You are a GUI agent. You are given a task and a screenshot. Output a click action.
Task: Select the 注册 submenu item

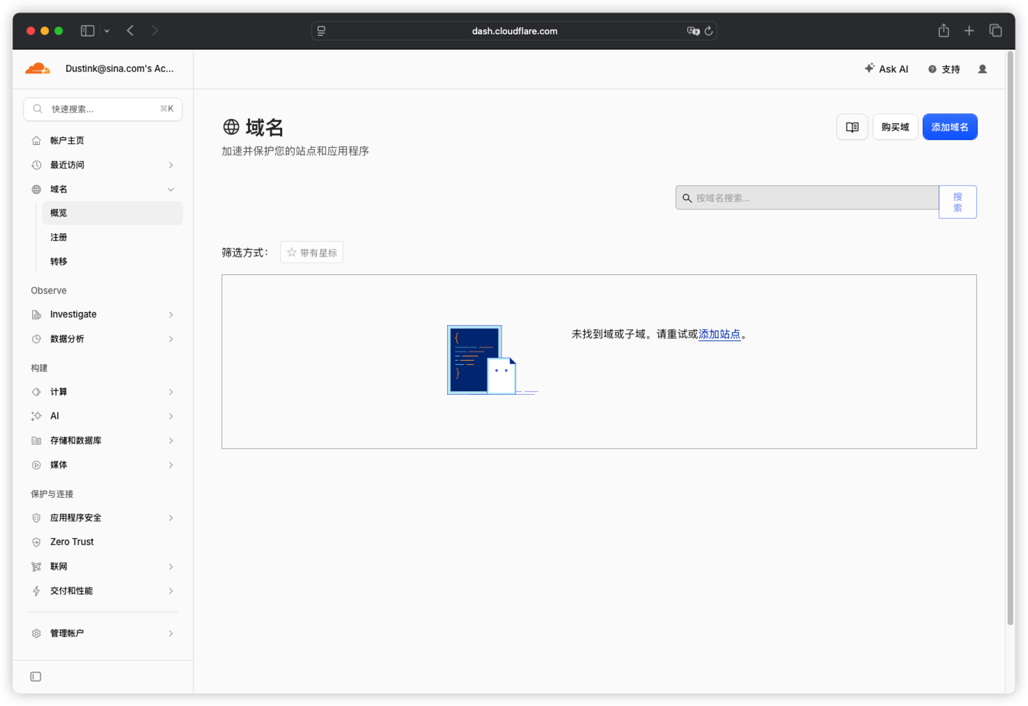112,237
